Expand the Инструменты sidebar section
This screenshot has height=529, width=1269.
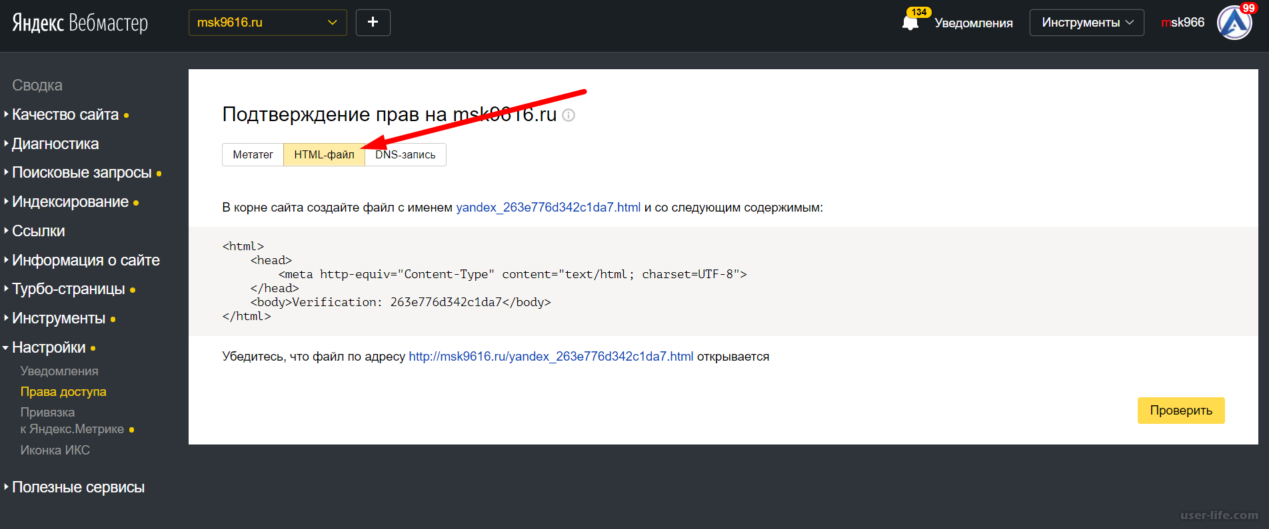pyautogui.click(x=59, y=318)
